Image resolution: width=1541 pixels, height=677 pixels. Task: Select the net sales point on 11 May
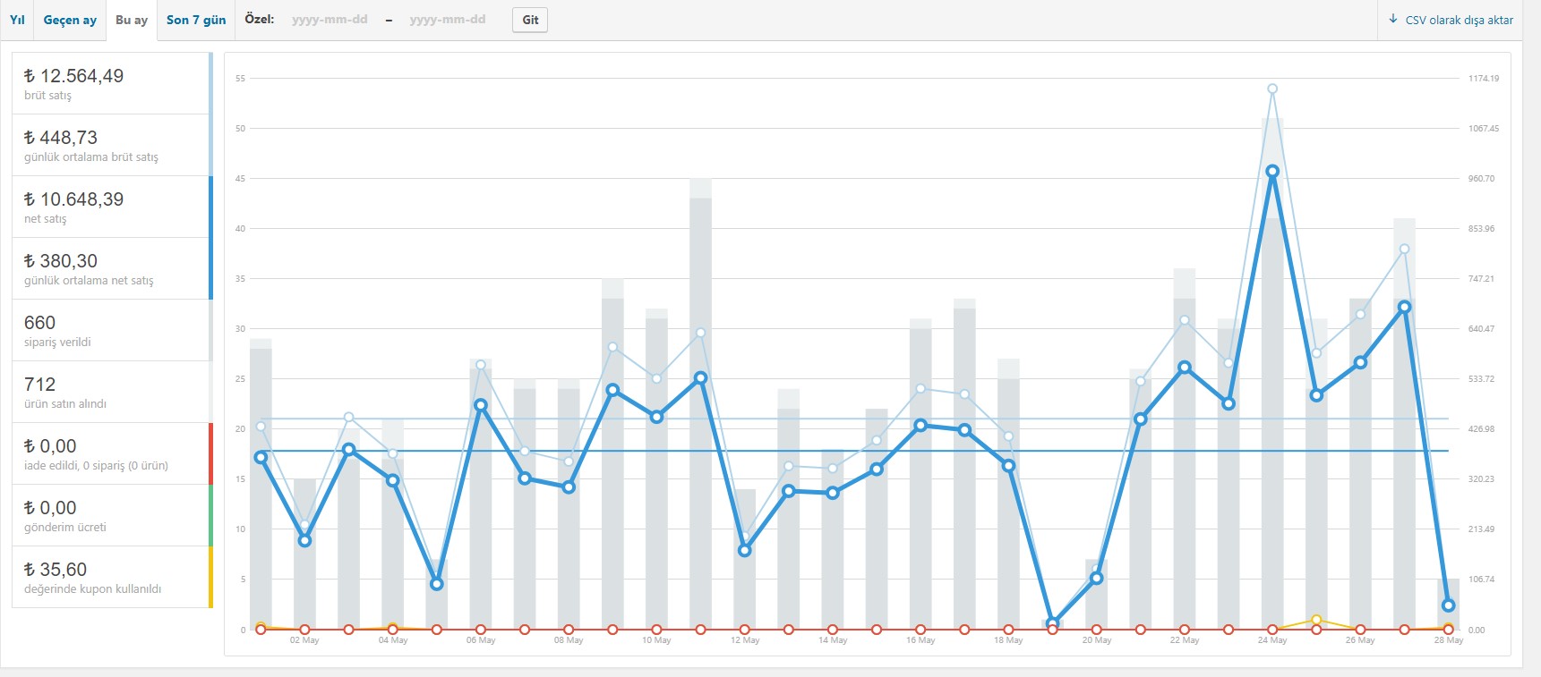[700, 378]
